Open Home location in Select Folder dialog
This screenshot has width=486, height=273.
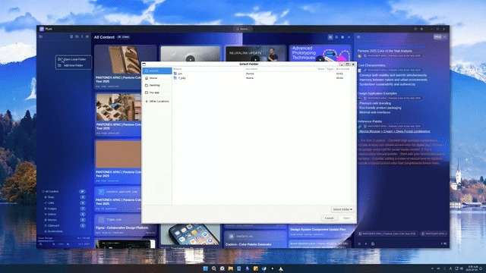click(157, 78)
